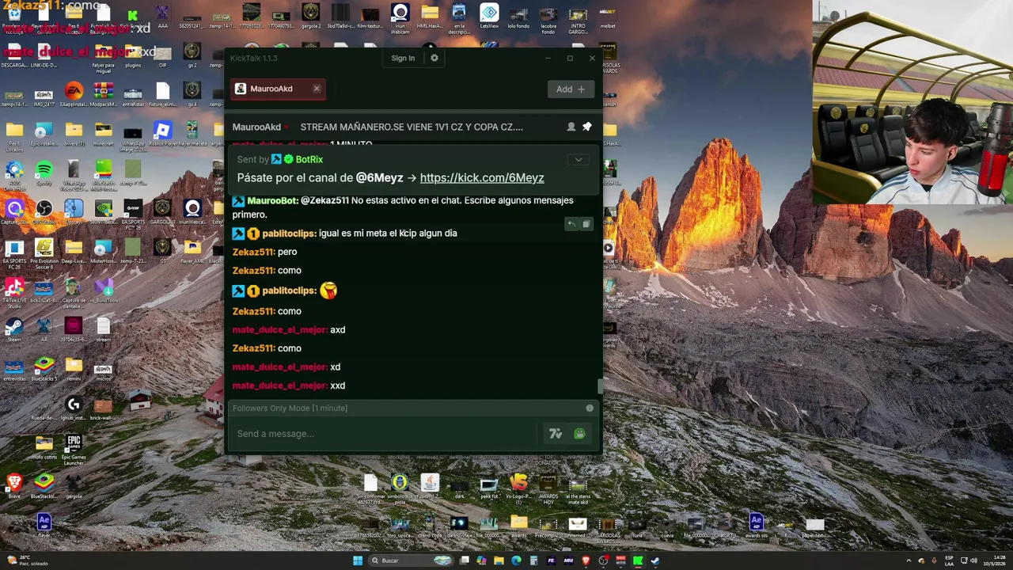This screenshot has height=570, width=1013.
Task: Click the chat scrollbar thumb
Action: click(x=600, y=386)
